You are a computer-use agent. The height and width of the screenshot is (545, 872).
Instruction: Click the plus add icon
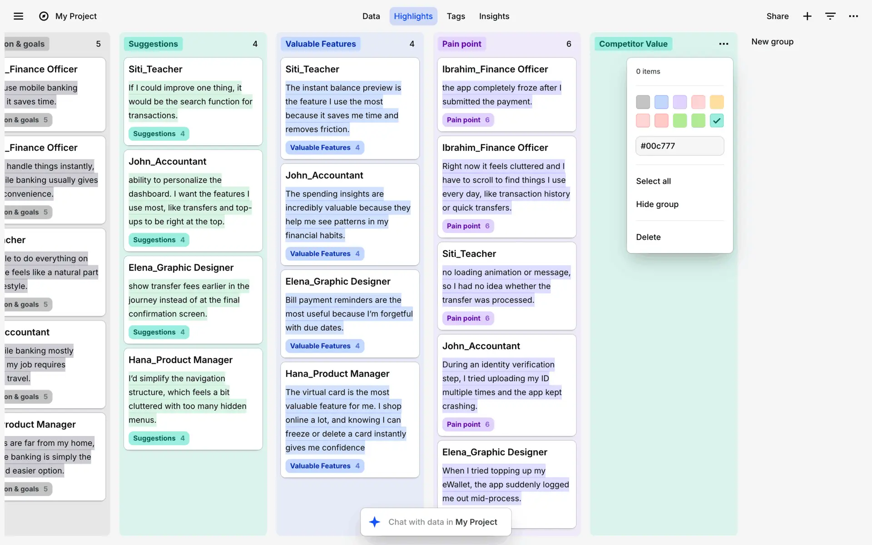pos(807,16)
